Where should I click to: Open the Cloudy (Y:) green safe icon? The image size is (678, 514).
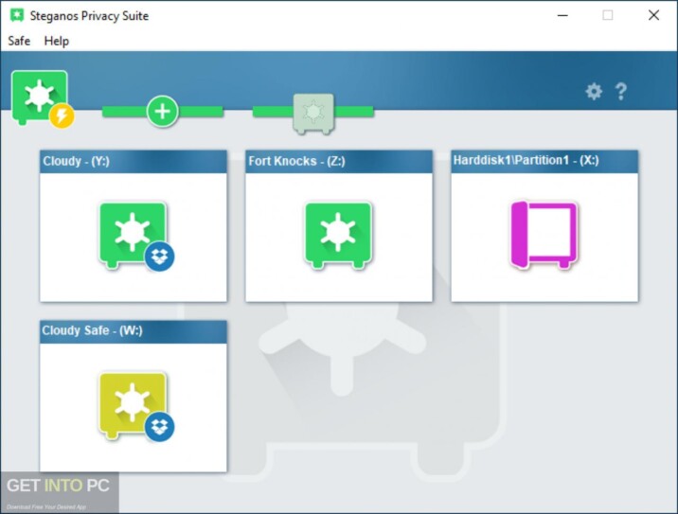tap(133, 235)
